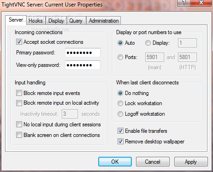Screen dimensions: 213x172
Task: Click the Display number field
Action: coord(187,43)
